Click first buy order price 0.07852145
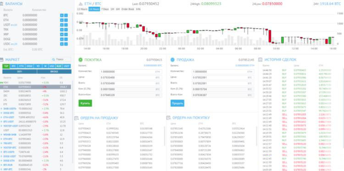 (x=177, y=128)
